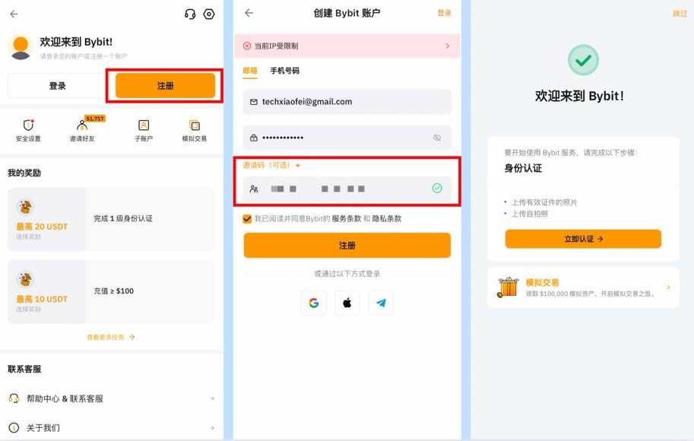
Task: Toggle the terms agreement checkbox
Action: [x=247, y=218]
